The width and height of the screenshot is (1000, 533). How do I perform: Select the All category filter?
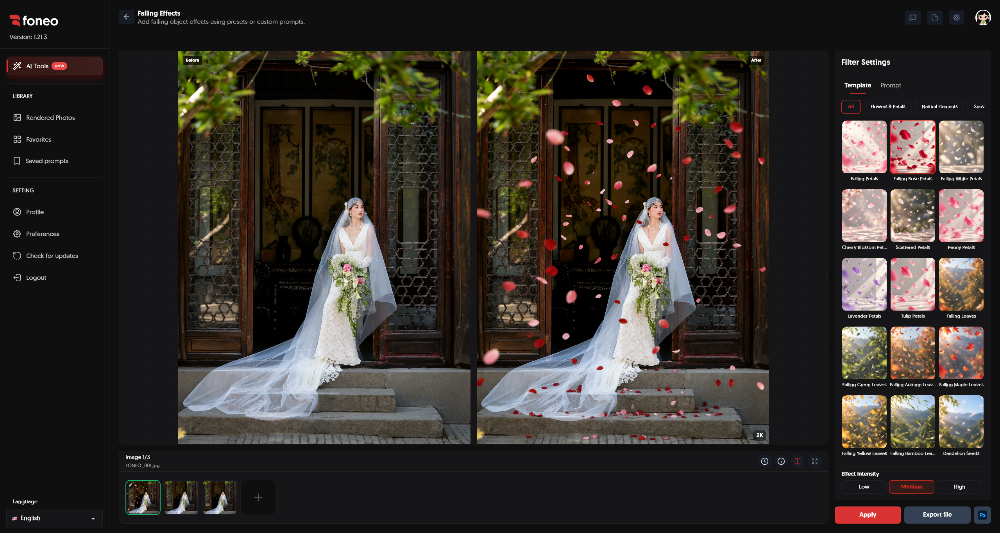click(851, 107)
